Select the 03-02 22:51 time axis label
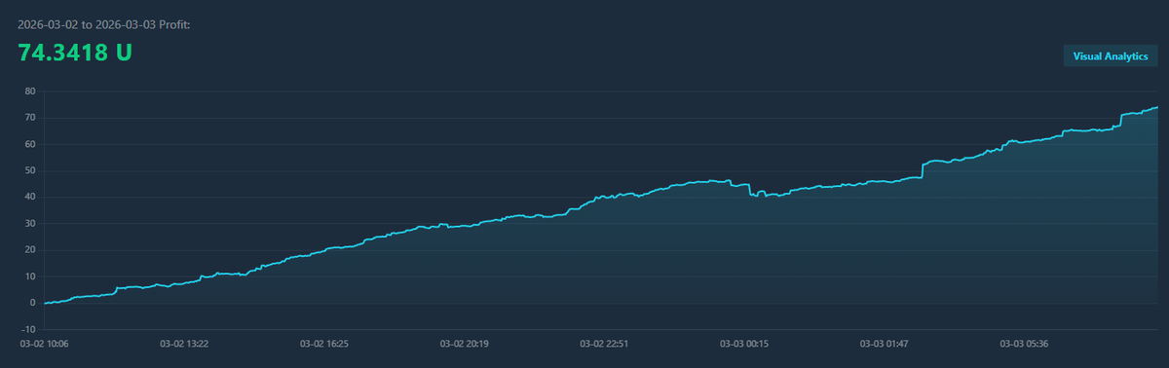 point(604,343)
